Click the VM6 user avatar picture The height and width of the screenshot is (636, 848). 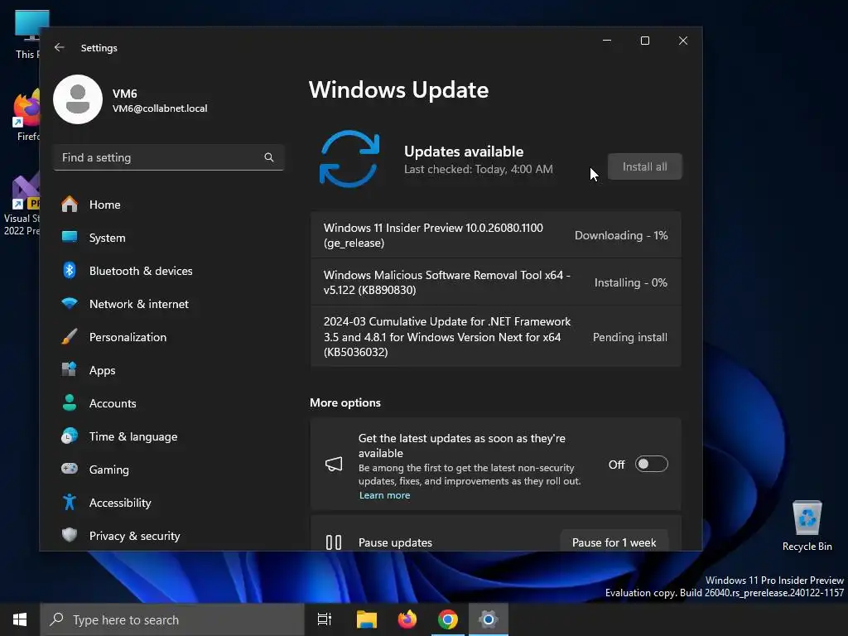(x=78, y=99)
